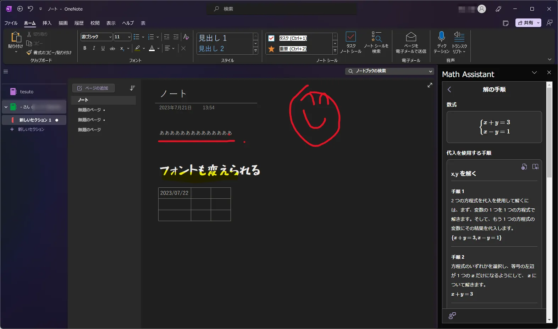Click the email page envelope icon

coord(411,37)
